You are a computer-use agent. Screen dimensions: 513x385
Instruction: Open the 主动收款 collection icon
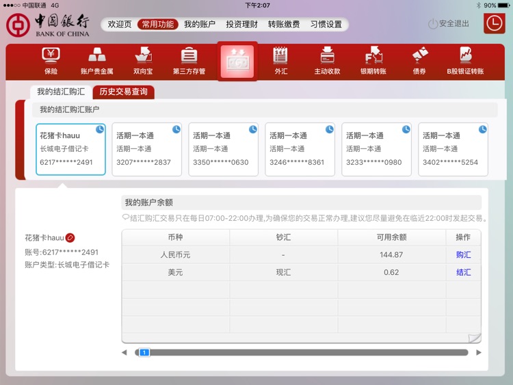(x=327, y=61)
